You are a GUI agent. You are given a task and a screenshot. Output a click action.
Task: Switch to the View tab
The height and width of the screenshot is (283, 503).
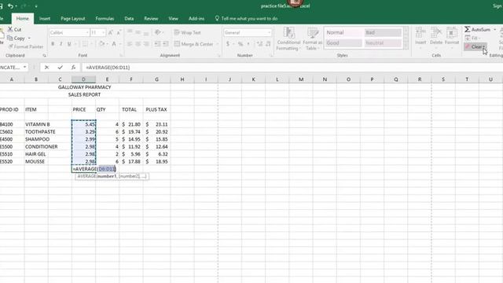(x=173, y=19)
